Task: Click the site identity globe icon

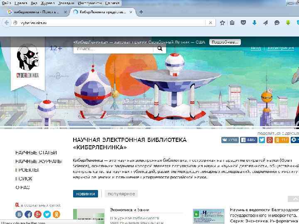Action: click(15, 23)
